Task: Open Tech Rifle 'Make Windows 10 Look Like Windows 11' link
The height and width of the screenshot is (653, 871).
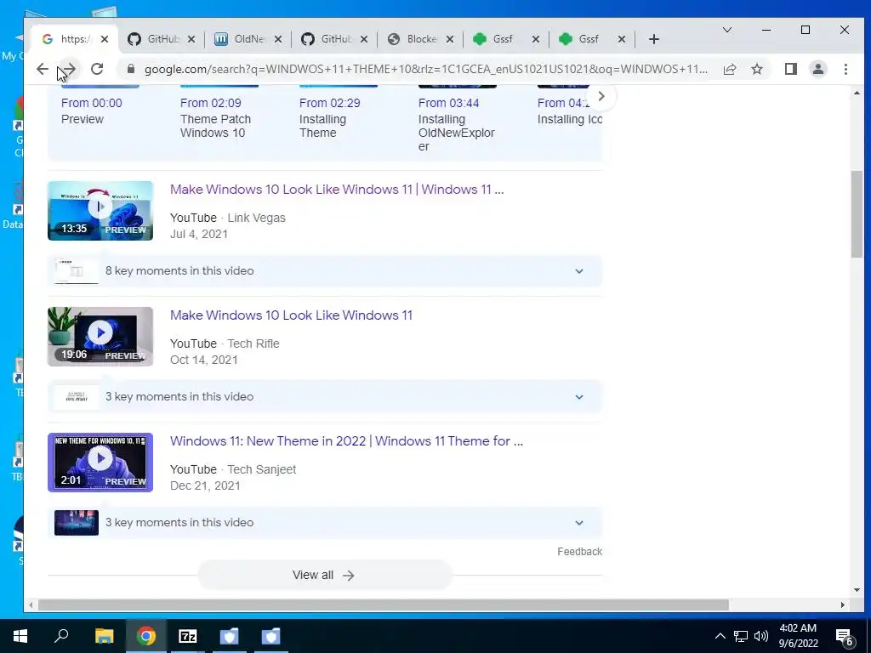Action: pos(291,315)
